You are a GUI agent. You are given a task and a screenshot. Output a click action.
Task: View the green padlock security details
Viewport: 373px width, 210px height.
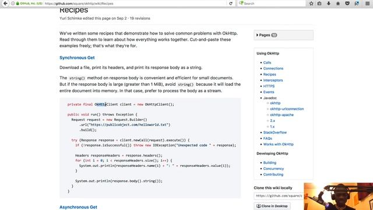(x=17, y=3)
